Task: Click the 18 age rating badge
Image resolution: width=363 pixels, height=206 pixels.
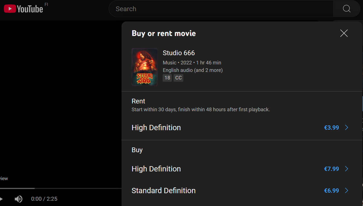Action: [167, 78]
